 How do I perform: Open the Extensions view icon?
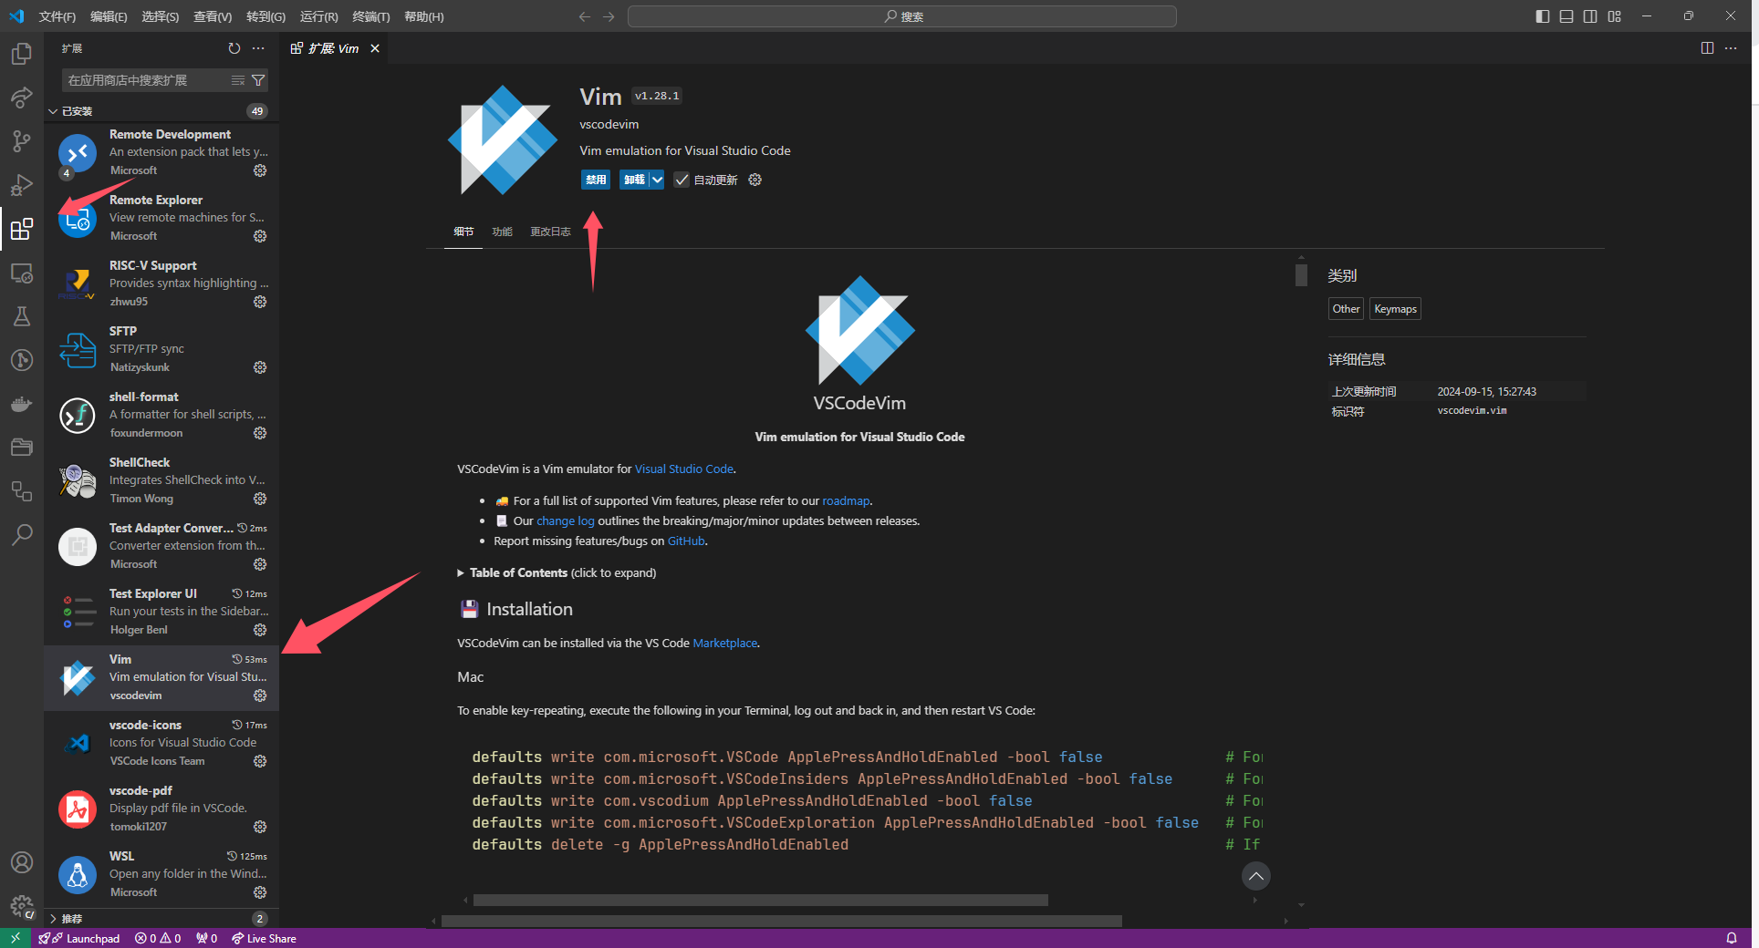[22, 229]
